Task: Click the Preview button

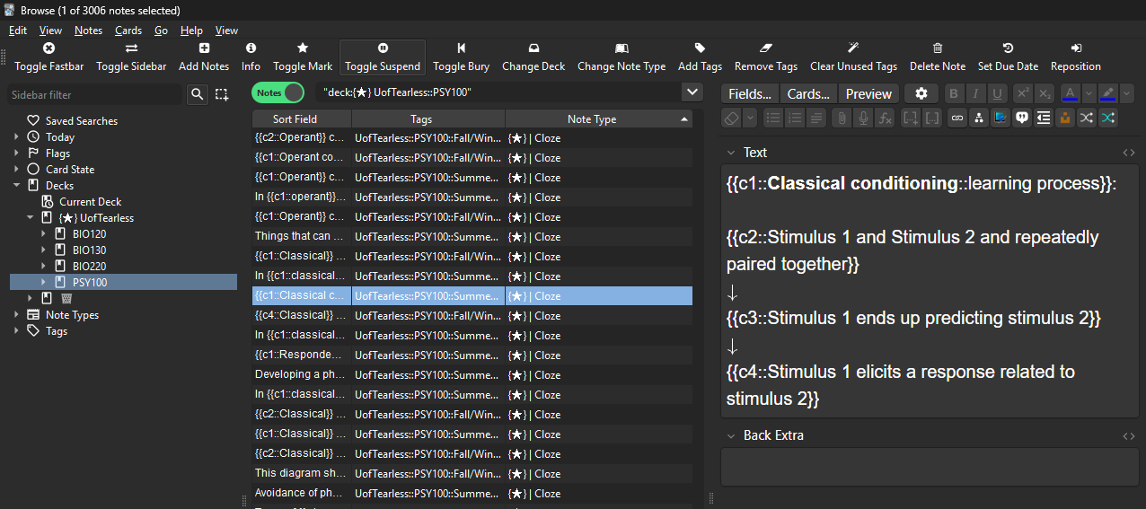Action: [x=868, y=93]
